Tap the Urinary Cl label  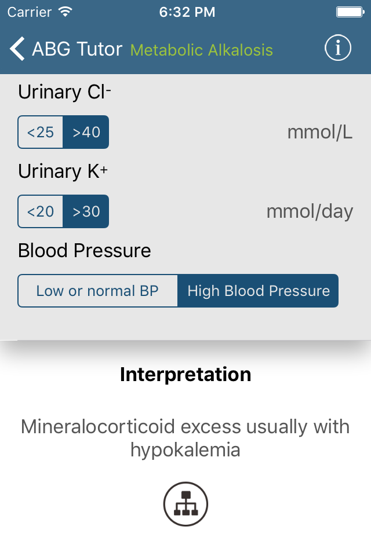(x=64, y=92)
